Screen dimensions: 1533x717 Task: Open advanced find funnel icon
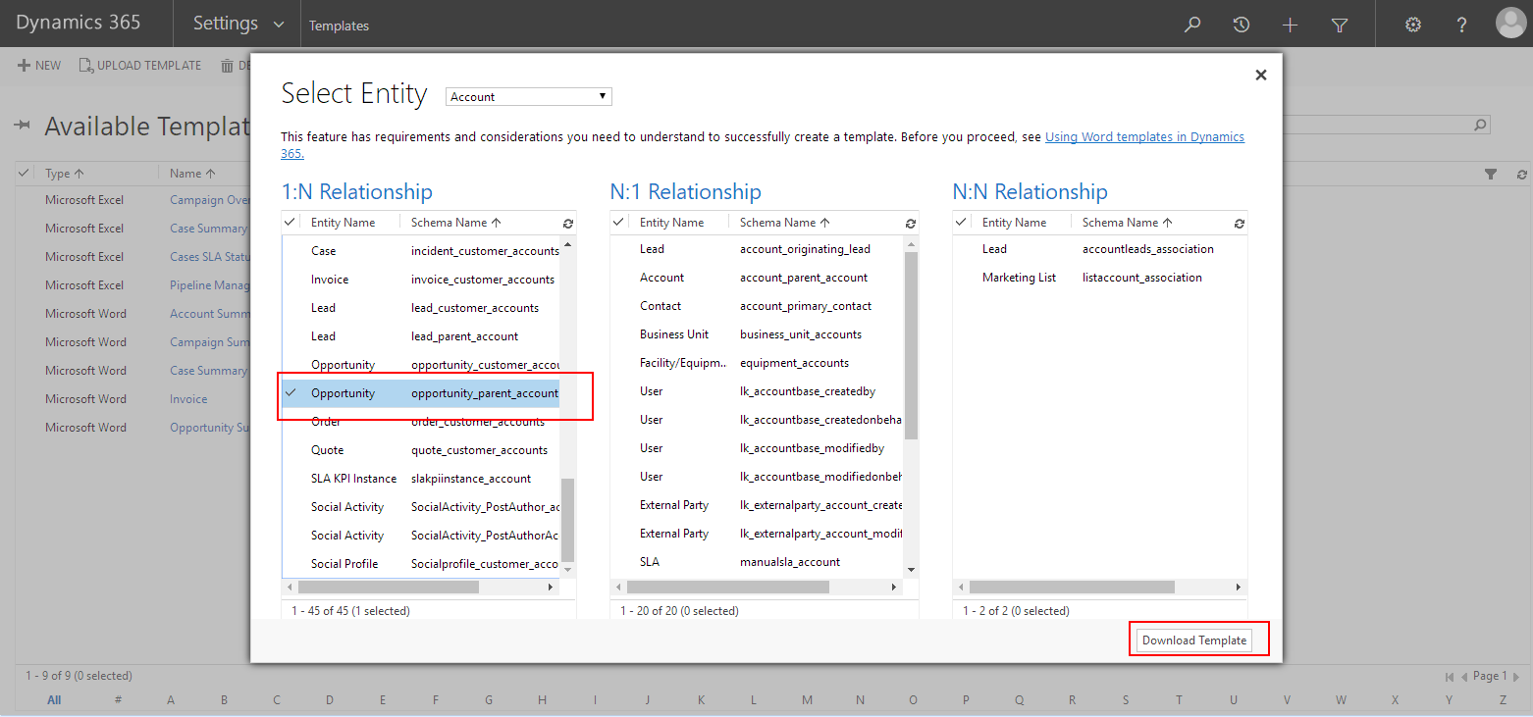(1340, 25)
